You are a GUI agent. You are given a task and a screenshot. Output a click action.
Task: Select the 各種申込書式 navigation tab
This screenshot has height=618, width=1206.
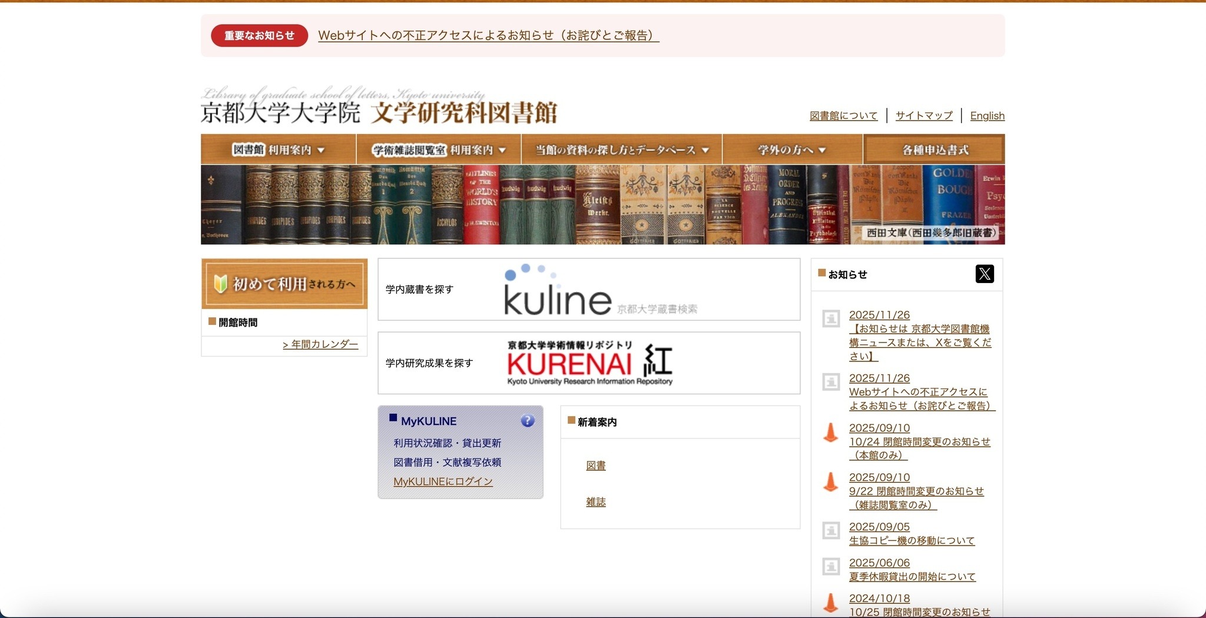pos(933,149)
